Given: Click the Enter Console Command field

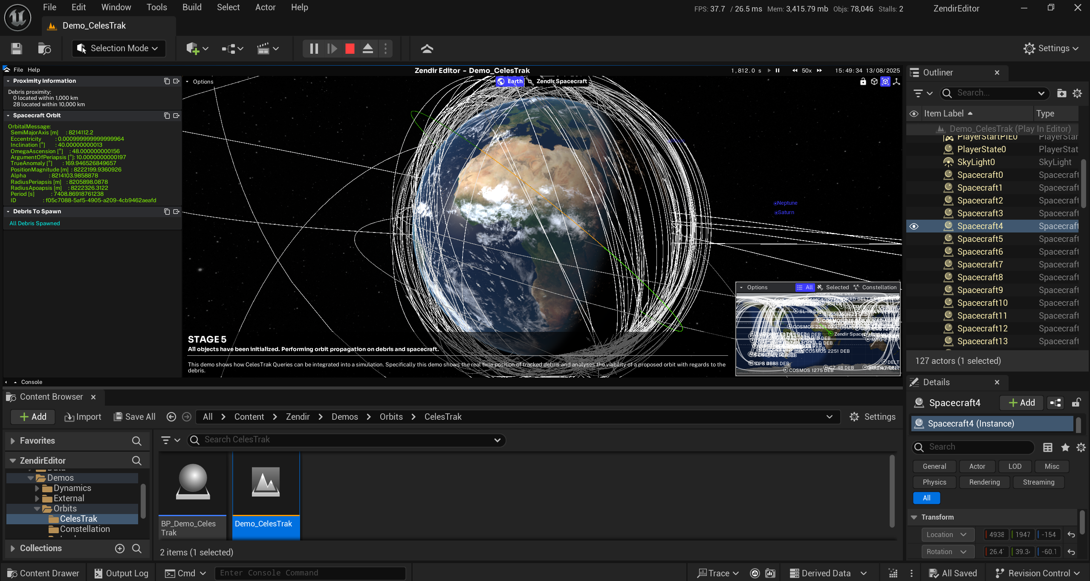Looking at the screenshot, I should click(310, 573).
